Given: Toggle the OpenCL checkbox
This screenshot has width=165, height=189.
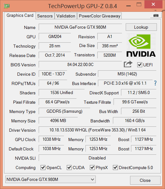Looking at the screenshot, I should (43, 168).
